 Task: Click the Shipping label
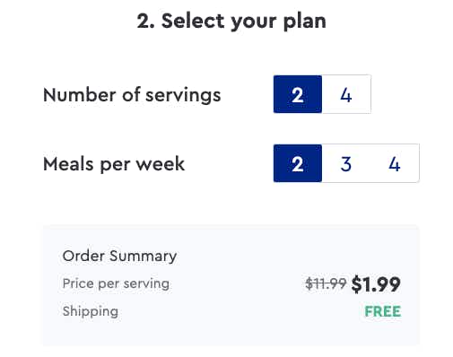[91, 311]
